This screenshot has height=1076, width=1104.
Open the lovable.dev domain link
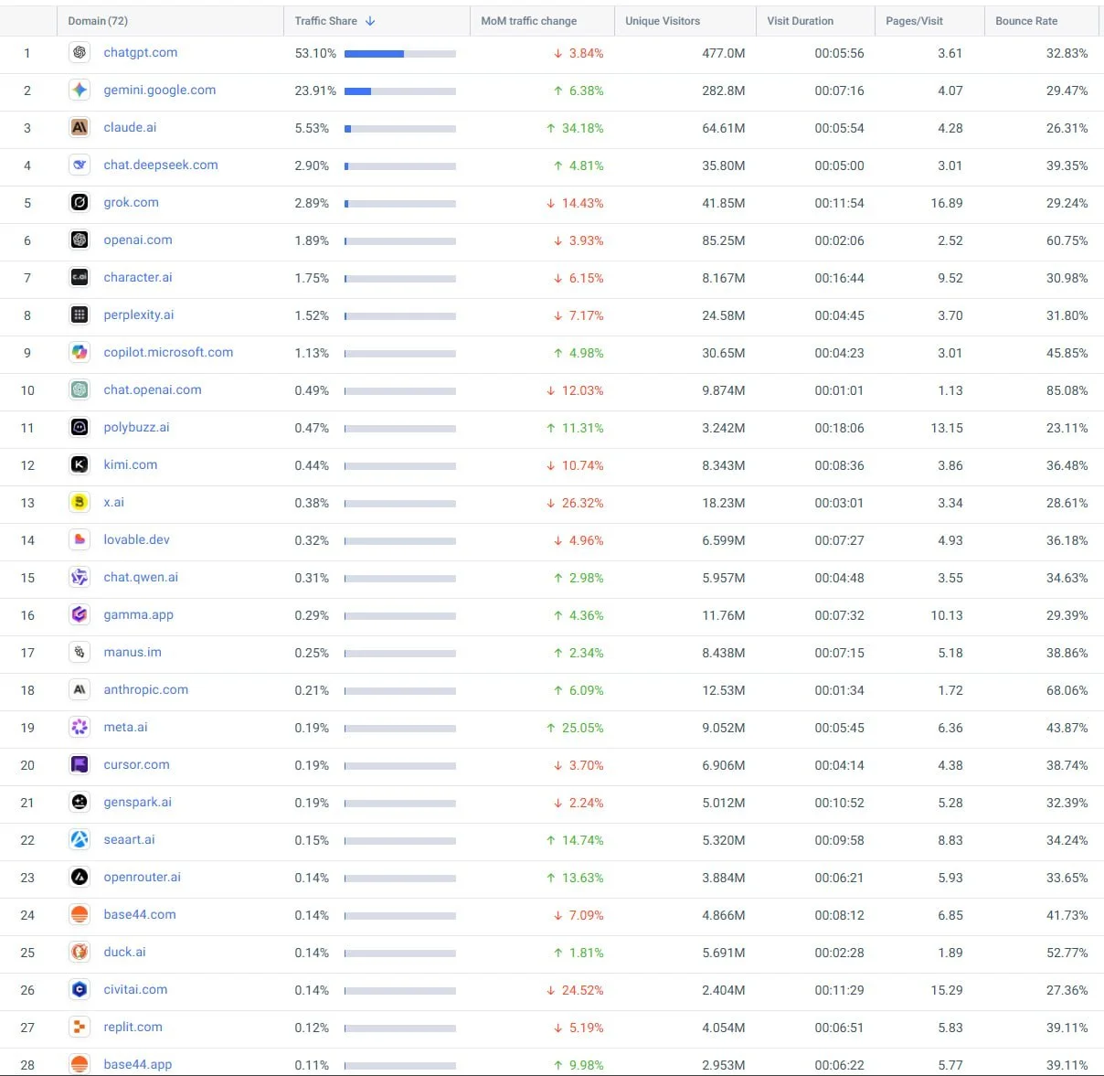tap(136, 540)
